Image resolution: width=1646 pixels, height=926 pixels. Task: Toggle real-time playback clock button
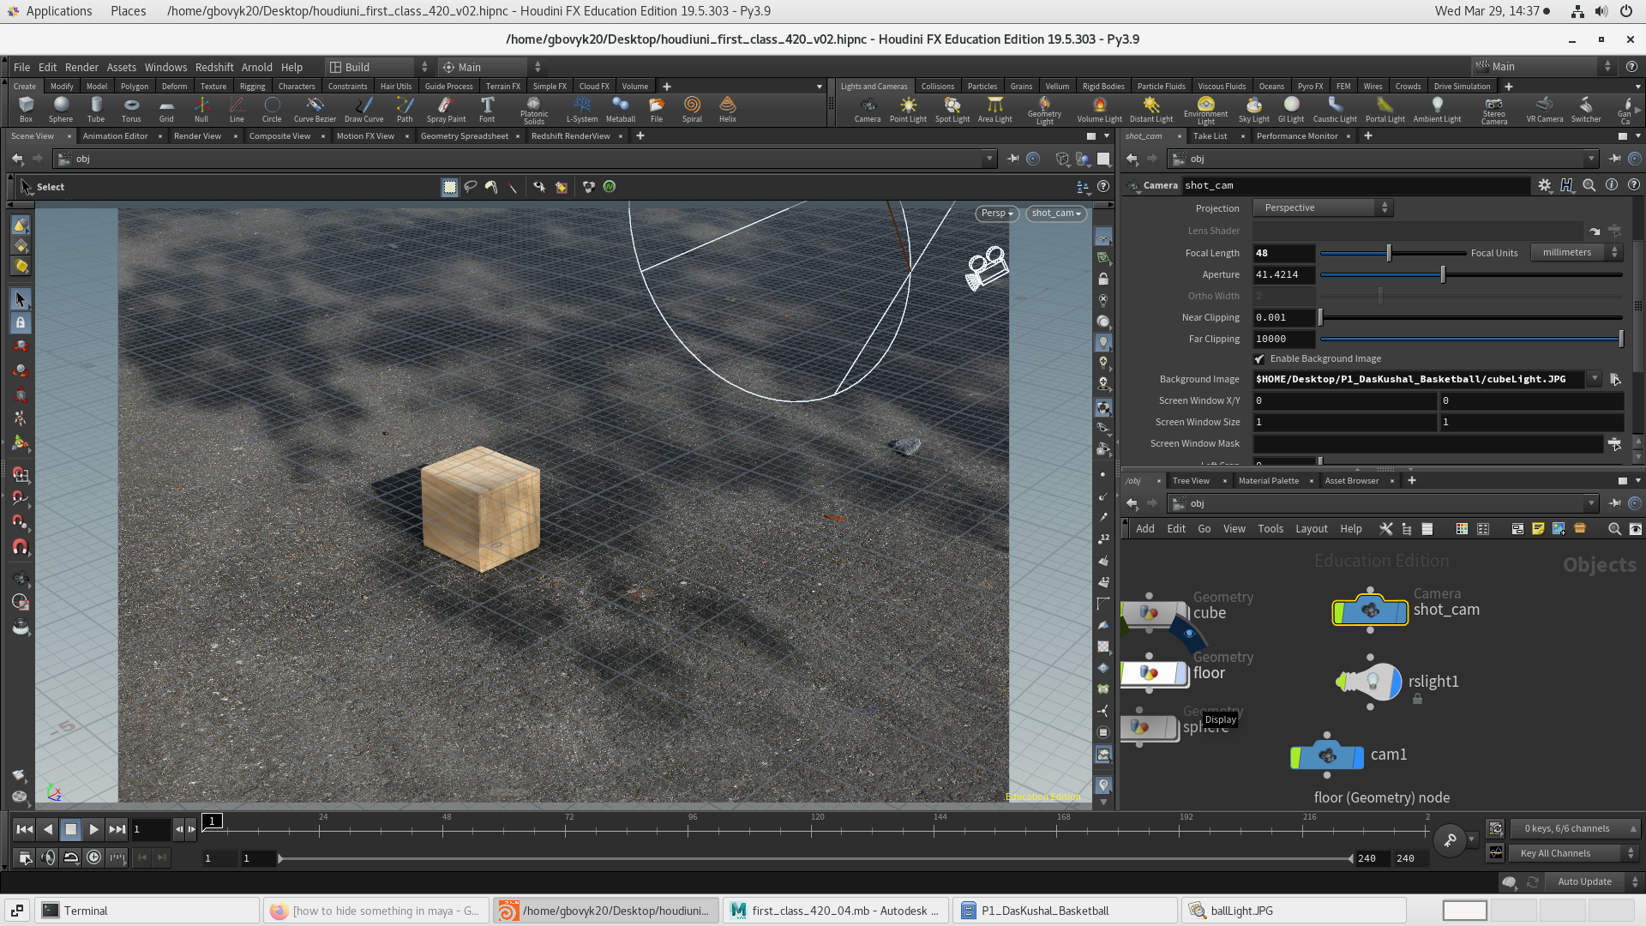tap(93, 857)
